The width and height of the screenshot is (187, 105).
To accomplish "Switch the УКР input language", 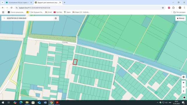I will (x=170, y=102).
